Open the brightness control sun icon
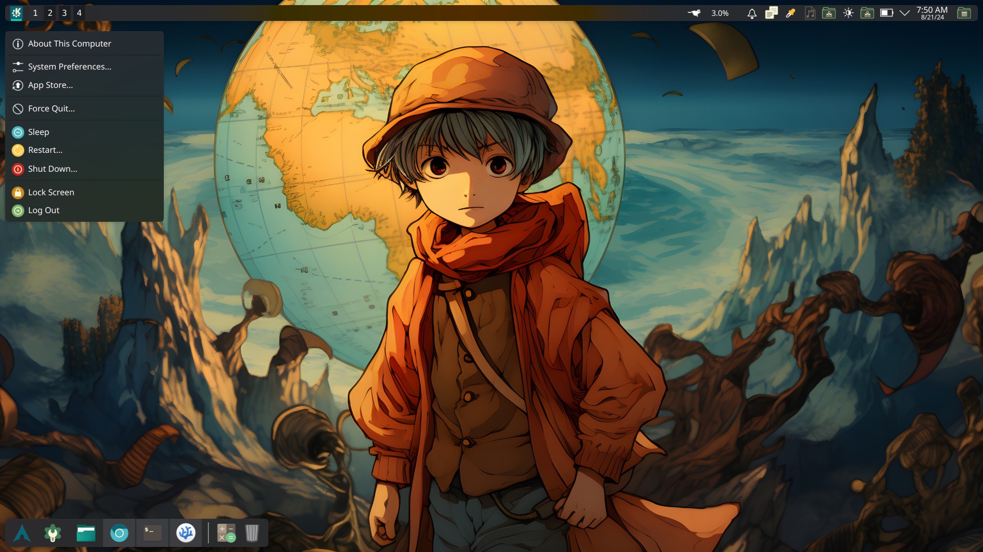 coord(848,13)
